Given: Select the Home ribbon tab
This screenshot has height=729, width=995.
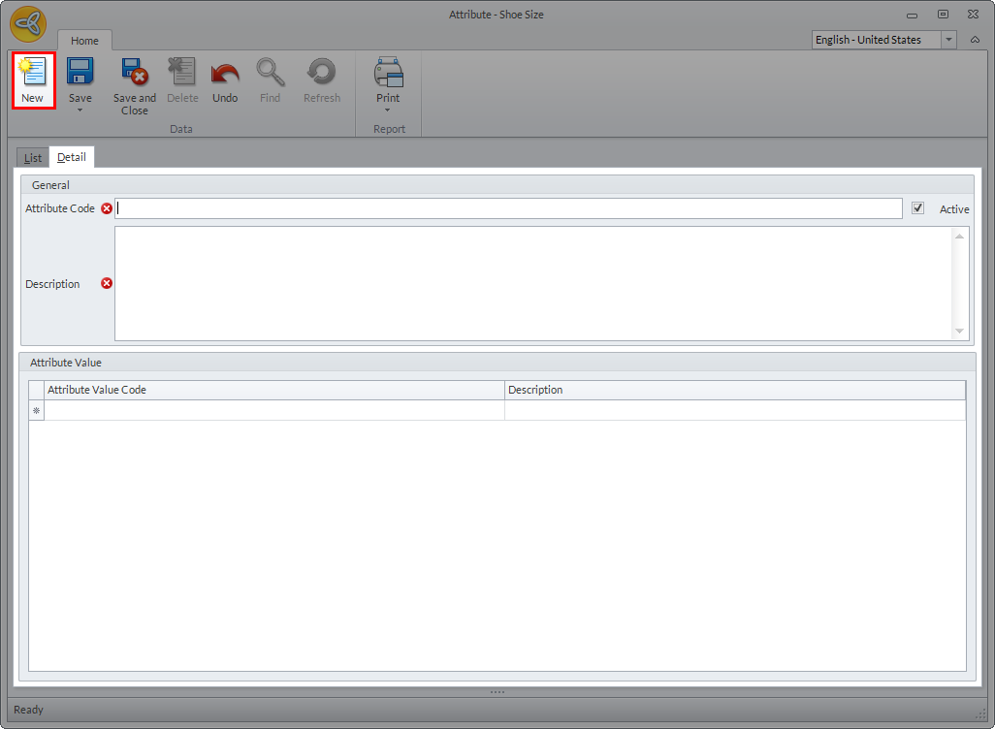Looking at the screenshot, I should (84, 41).
